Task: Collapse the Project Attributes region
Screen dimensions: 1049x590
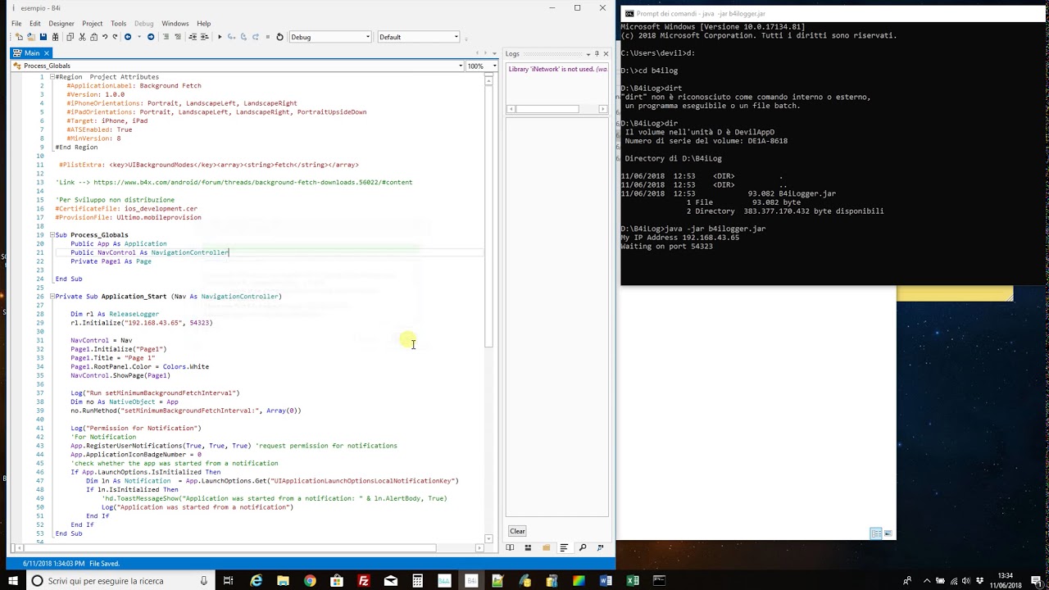Action: 52,77
